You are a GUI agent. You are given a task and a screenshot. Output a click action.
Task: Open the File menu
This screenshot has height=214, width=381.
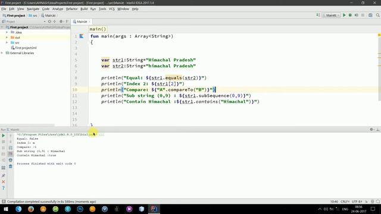[x=4, y=9]
